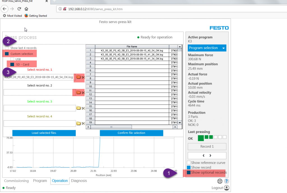Clear record no. 4 with its X icon
The width and height of the screenshot is (287, 193).
[83, 124]
